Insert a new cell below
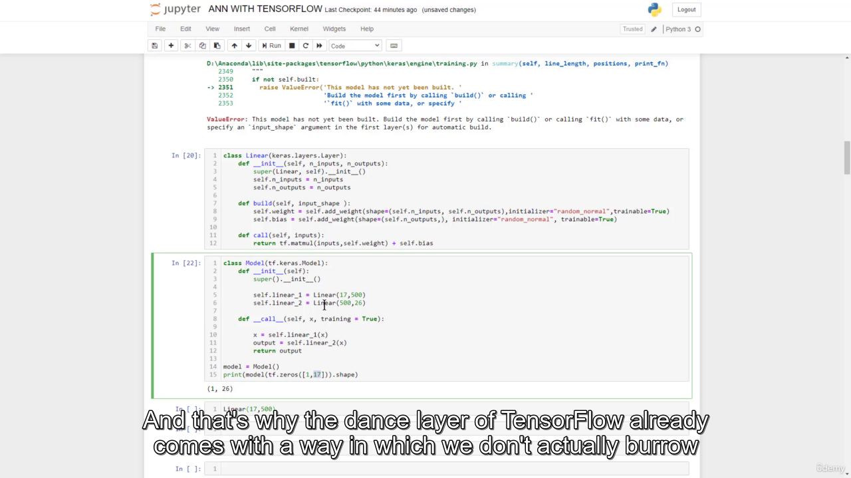Image resolution: width=851 pixels, height=478 pixels. coord(171,46)
